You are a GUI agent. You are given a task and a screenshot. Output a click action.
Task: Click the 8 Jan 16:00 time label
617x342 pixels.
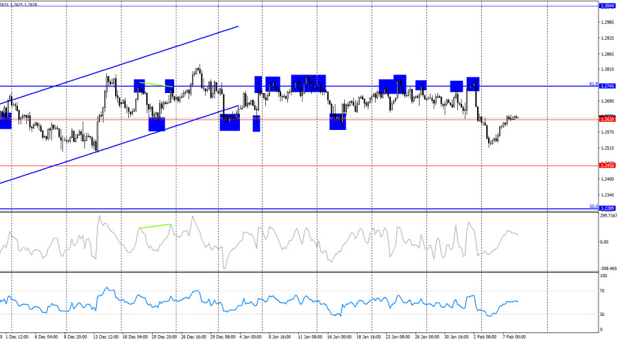point(280,337)
